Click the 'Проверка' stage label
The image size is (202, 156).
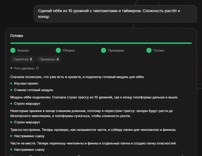(116, 51)
